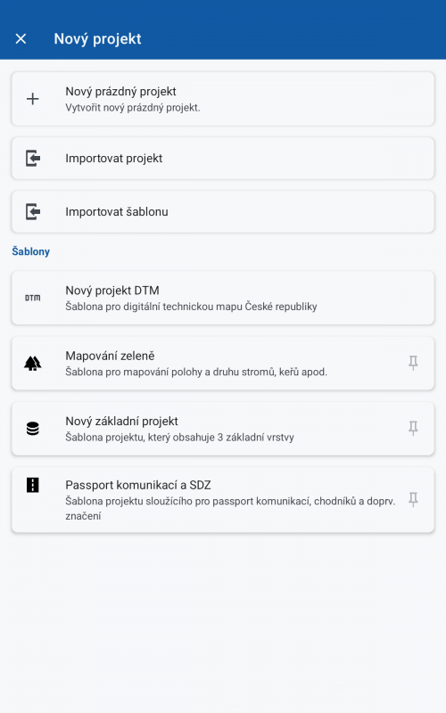Click the plus icon for a new empty project
The width and height of the screenshot is (446, 713).
pos(33,99)
